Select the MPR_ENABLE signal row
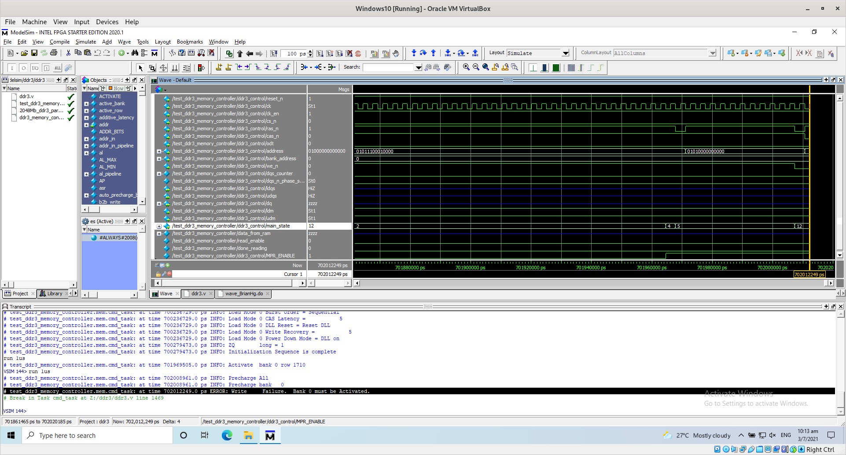 pos(233,256)
